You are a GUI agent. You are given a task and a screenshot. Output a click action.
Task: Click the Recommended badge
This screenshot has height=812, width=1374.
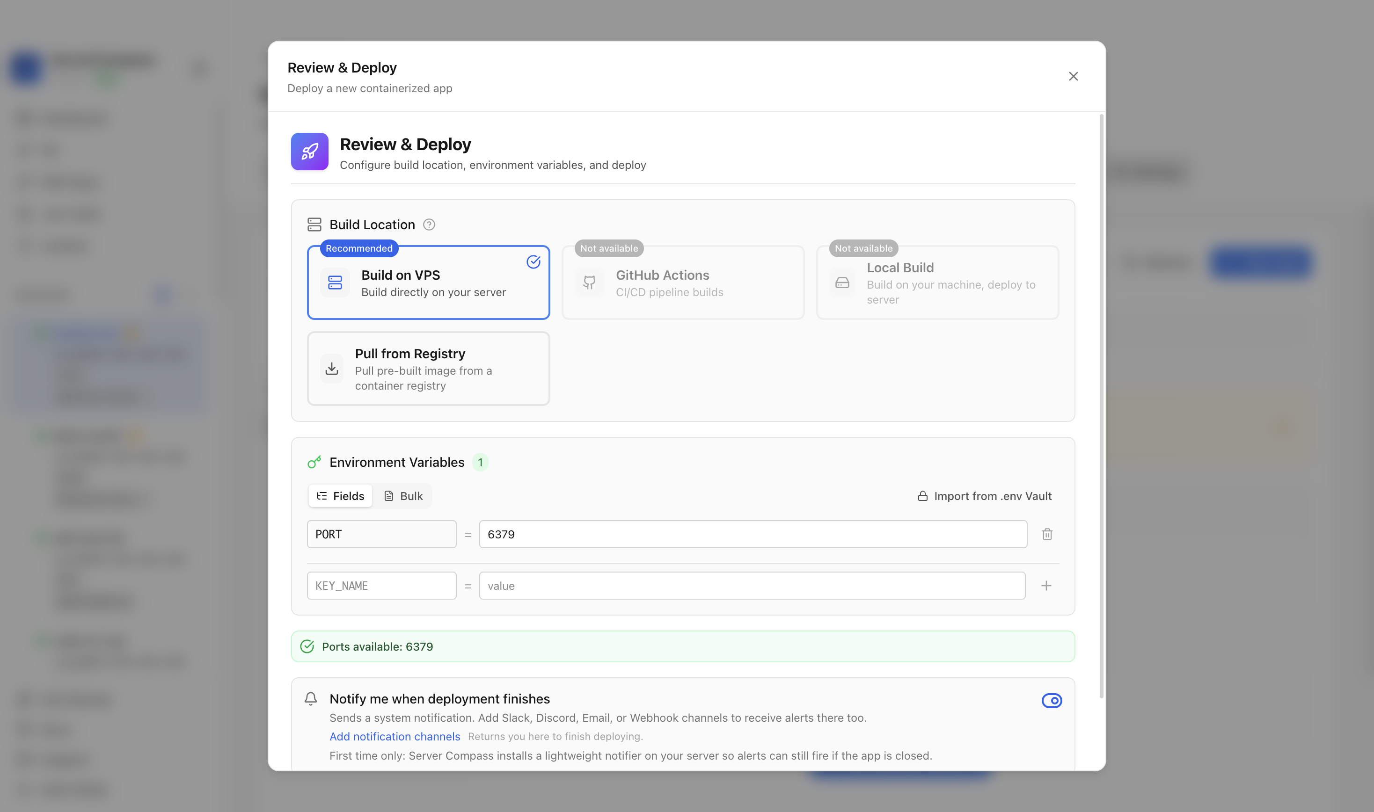359,248
